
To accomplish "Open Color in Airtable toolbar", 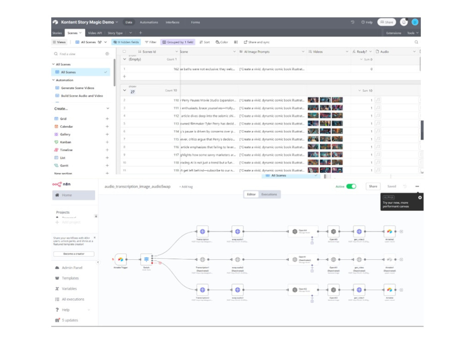I will pyautogui.click(x=222, y=42).
